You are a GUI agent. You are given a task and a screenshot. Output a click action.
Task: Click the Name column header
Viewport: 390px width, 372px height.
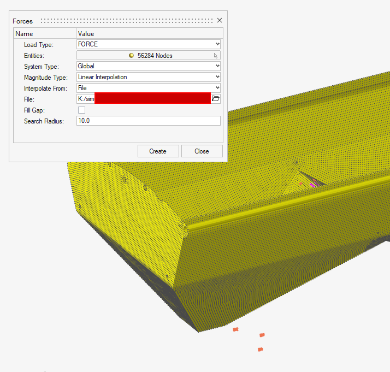(x=45, y=33)
